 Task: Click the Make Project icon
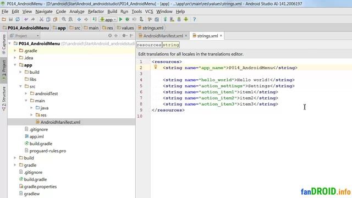[x=95, y=20]
